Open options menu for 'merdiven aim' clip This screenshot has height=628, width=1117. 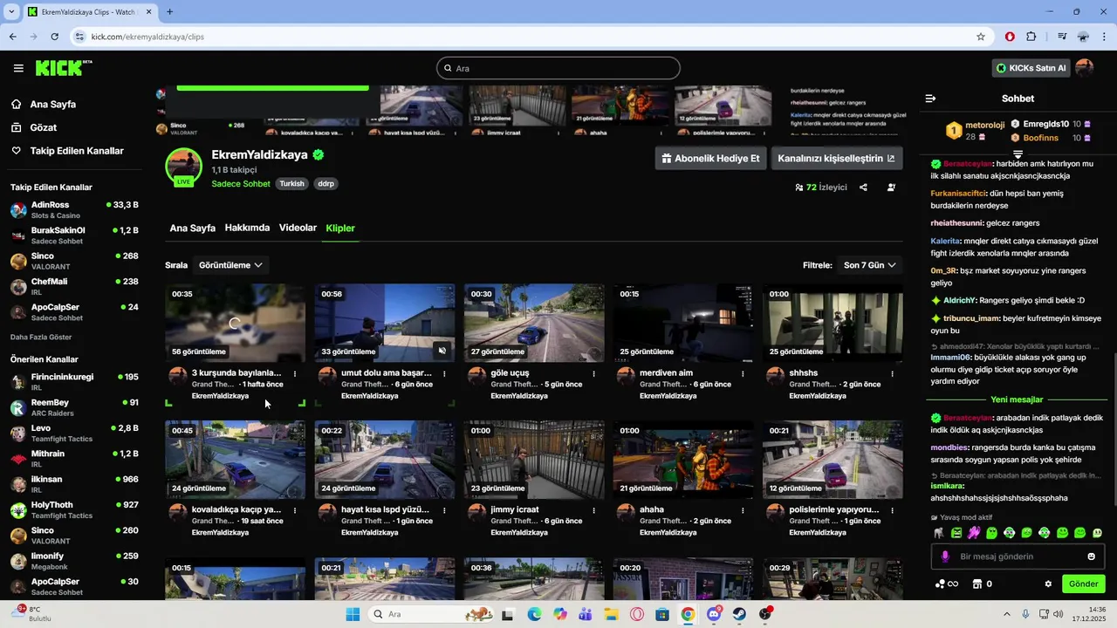743,373
